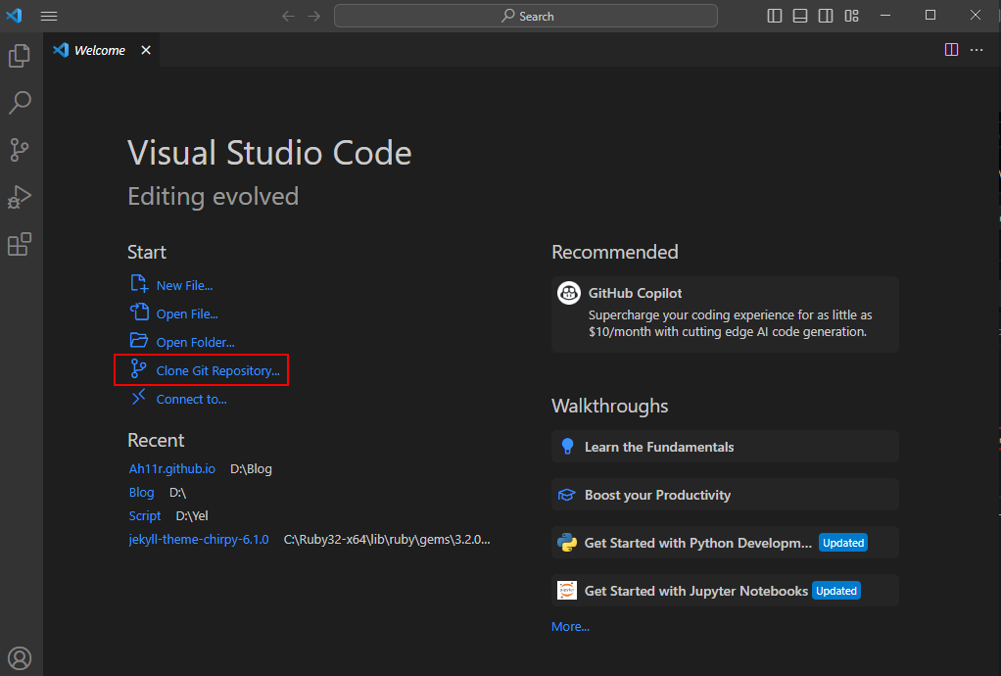This screenshot has height=676, width=1001.
Task: Click the lightbulb icon for Fundamentals
Action: (x=567, y=447)
